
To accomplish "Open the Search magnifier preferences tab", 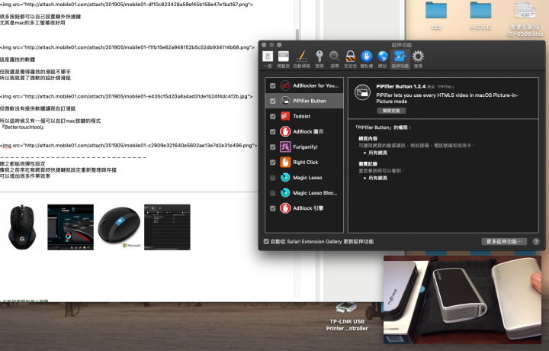I will pos(335,60).
